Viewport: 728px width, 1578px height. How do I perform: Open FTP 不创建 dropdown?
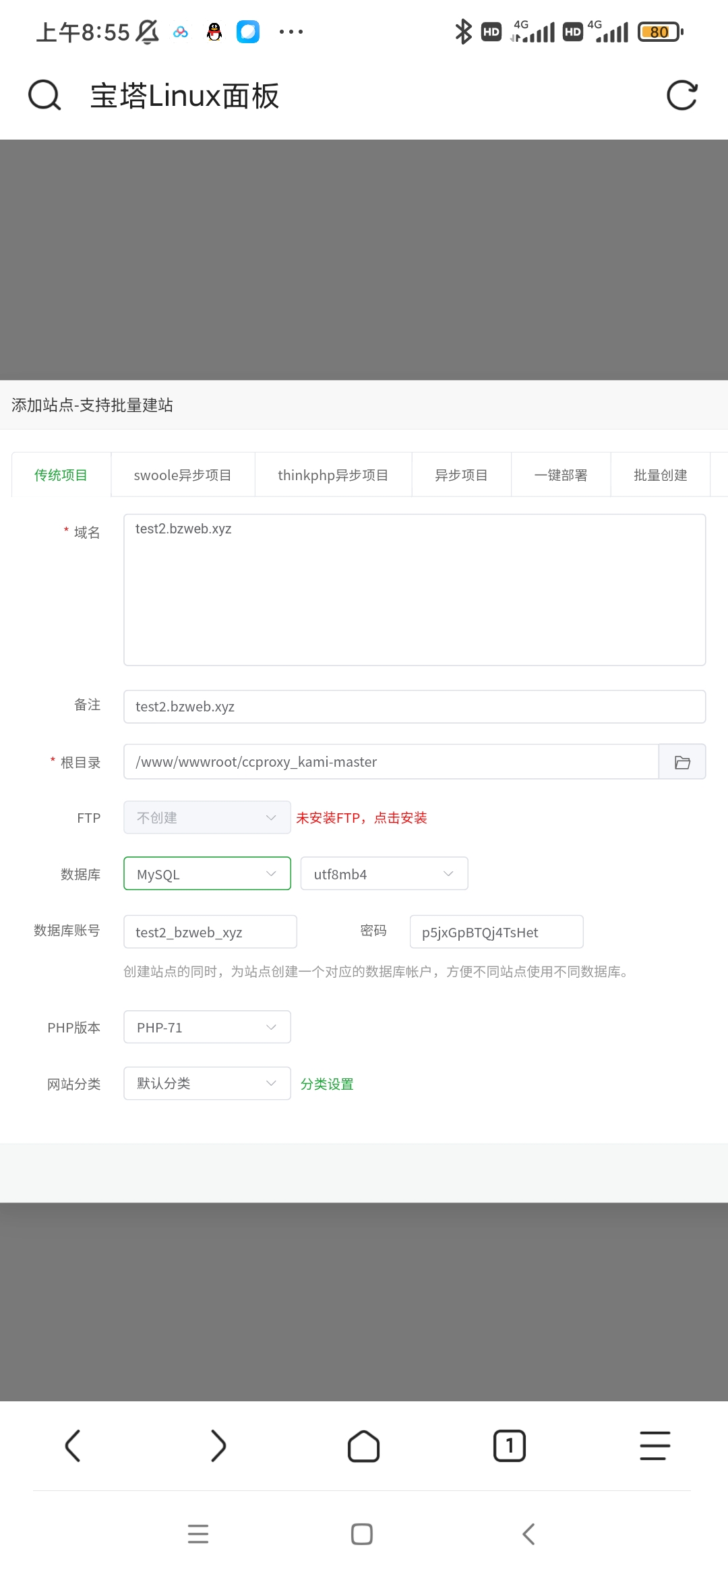pos(207,817)
